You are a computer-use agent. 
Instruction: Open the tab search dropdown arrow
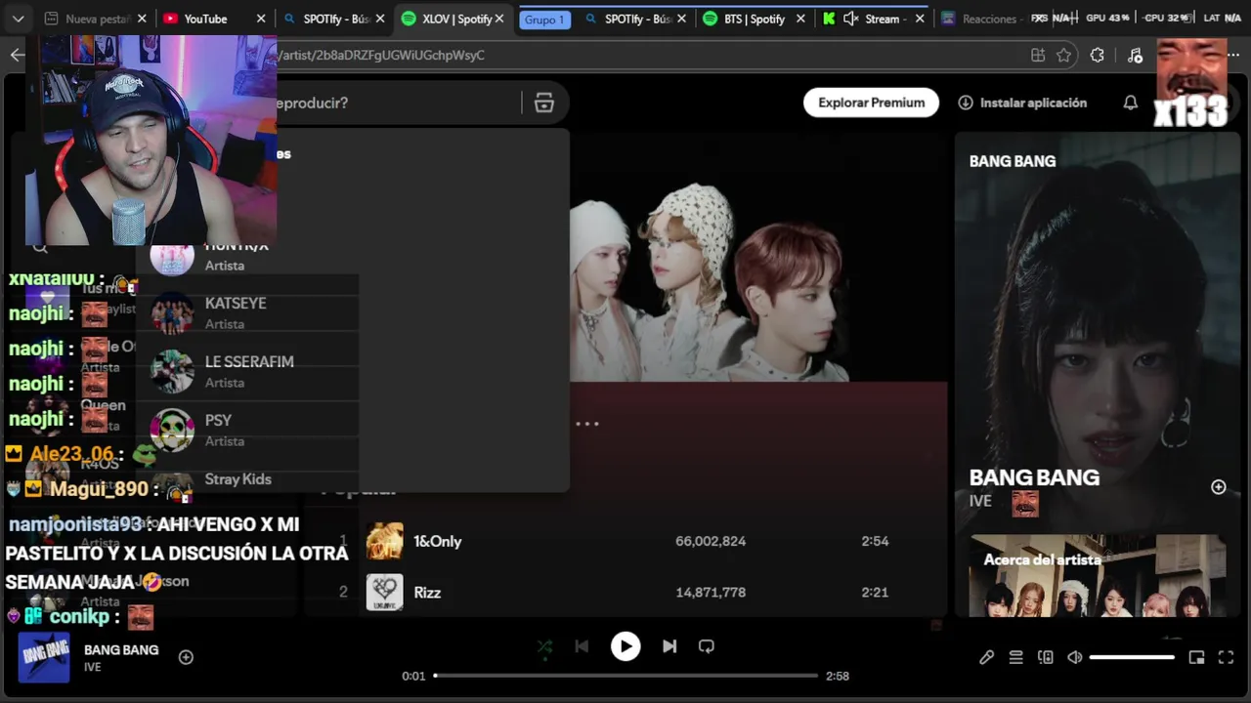tap(18, 19)
